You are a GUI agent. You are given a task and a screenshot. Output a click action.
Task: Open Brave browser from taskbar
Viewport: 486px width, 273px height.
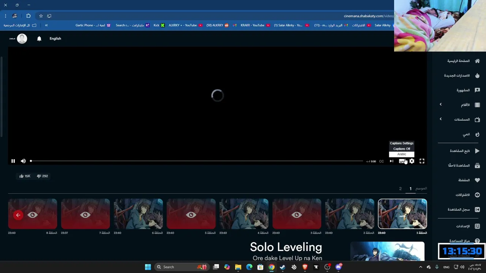[x=305, y=267]
